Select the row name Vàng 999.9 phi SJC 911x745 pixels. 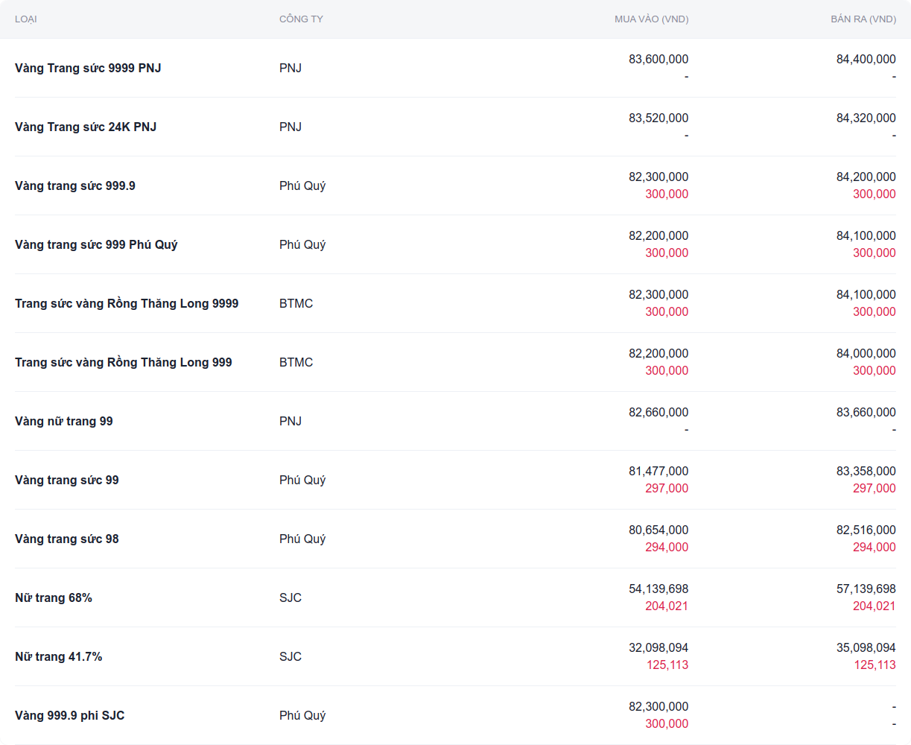click(70, 715)
